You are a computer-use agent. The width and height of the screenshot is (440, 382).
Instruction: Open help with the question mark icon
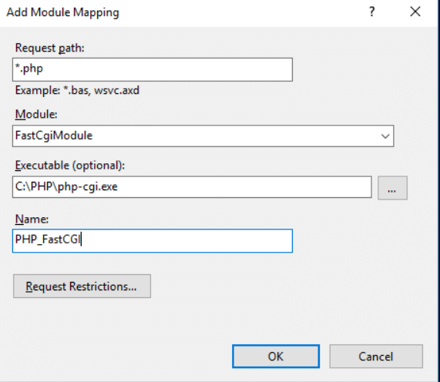coord(372,12)
